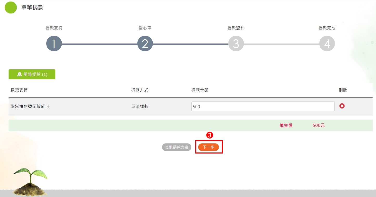Focus the donation amount field showing 500

[x=263, y=106]
